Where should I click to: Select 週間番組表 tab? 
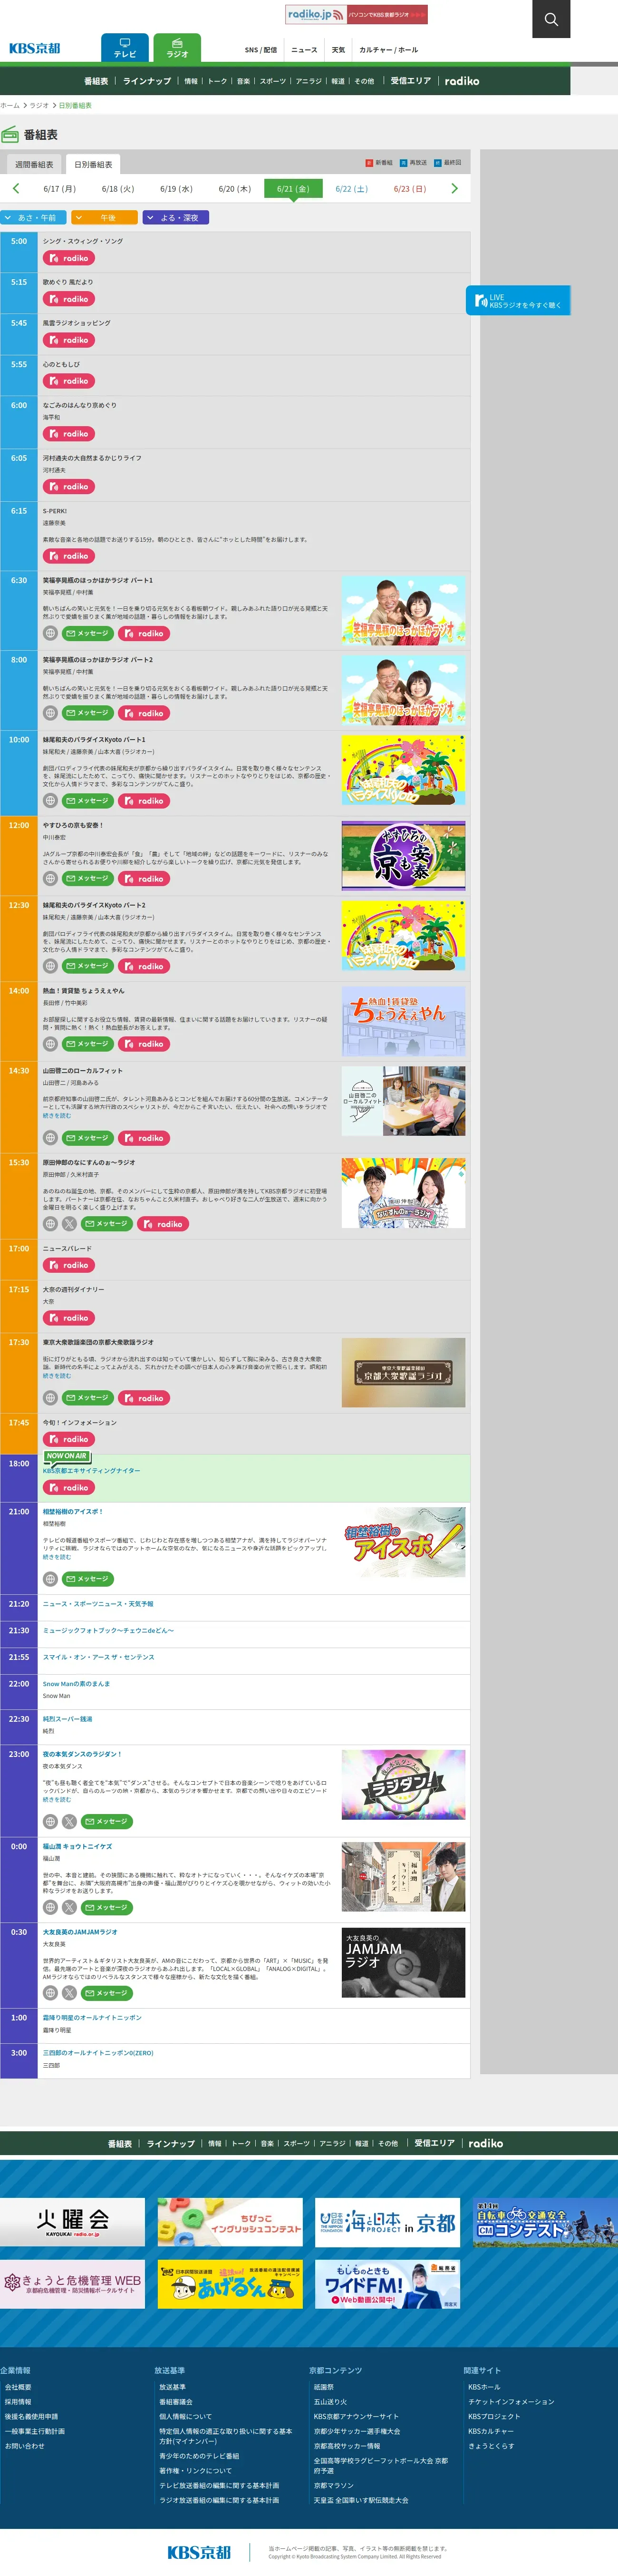click(34, 164)
